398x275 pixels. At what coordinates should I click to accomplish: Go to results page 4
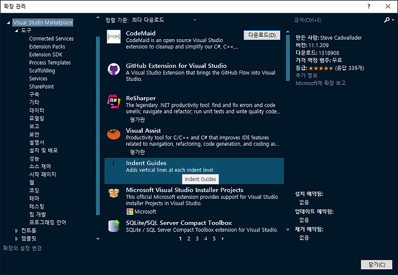tap(206, 239)
